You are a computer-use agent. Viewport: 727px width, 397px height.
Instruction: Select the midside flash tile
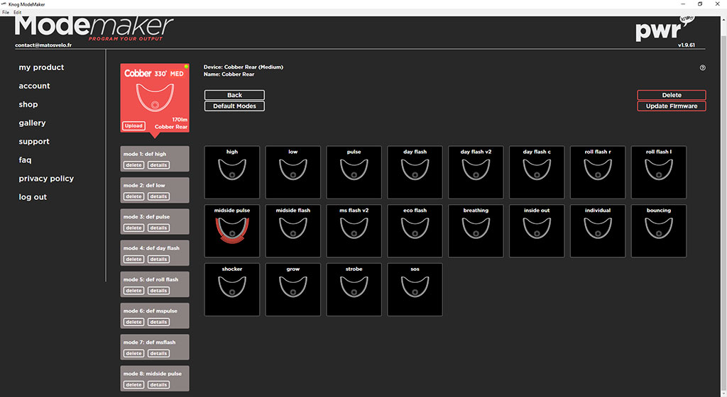coord(293,231)
